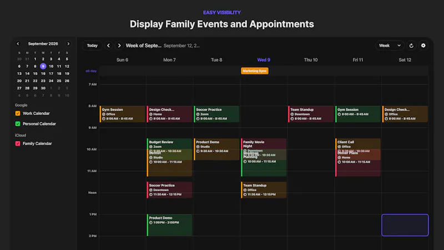Open Friday Gym Session event
444x250 pixels.
coord(358,114)
